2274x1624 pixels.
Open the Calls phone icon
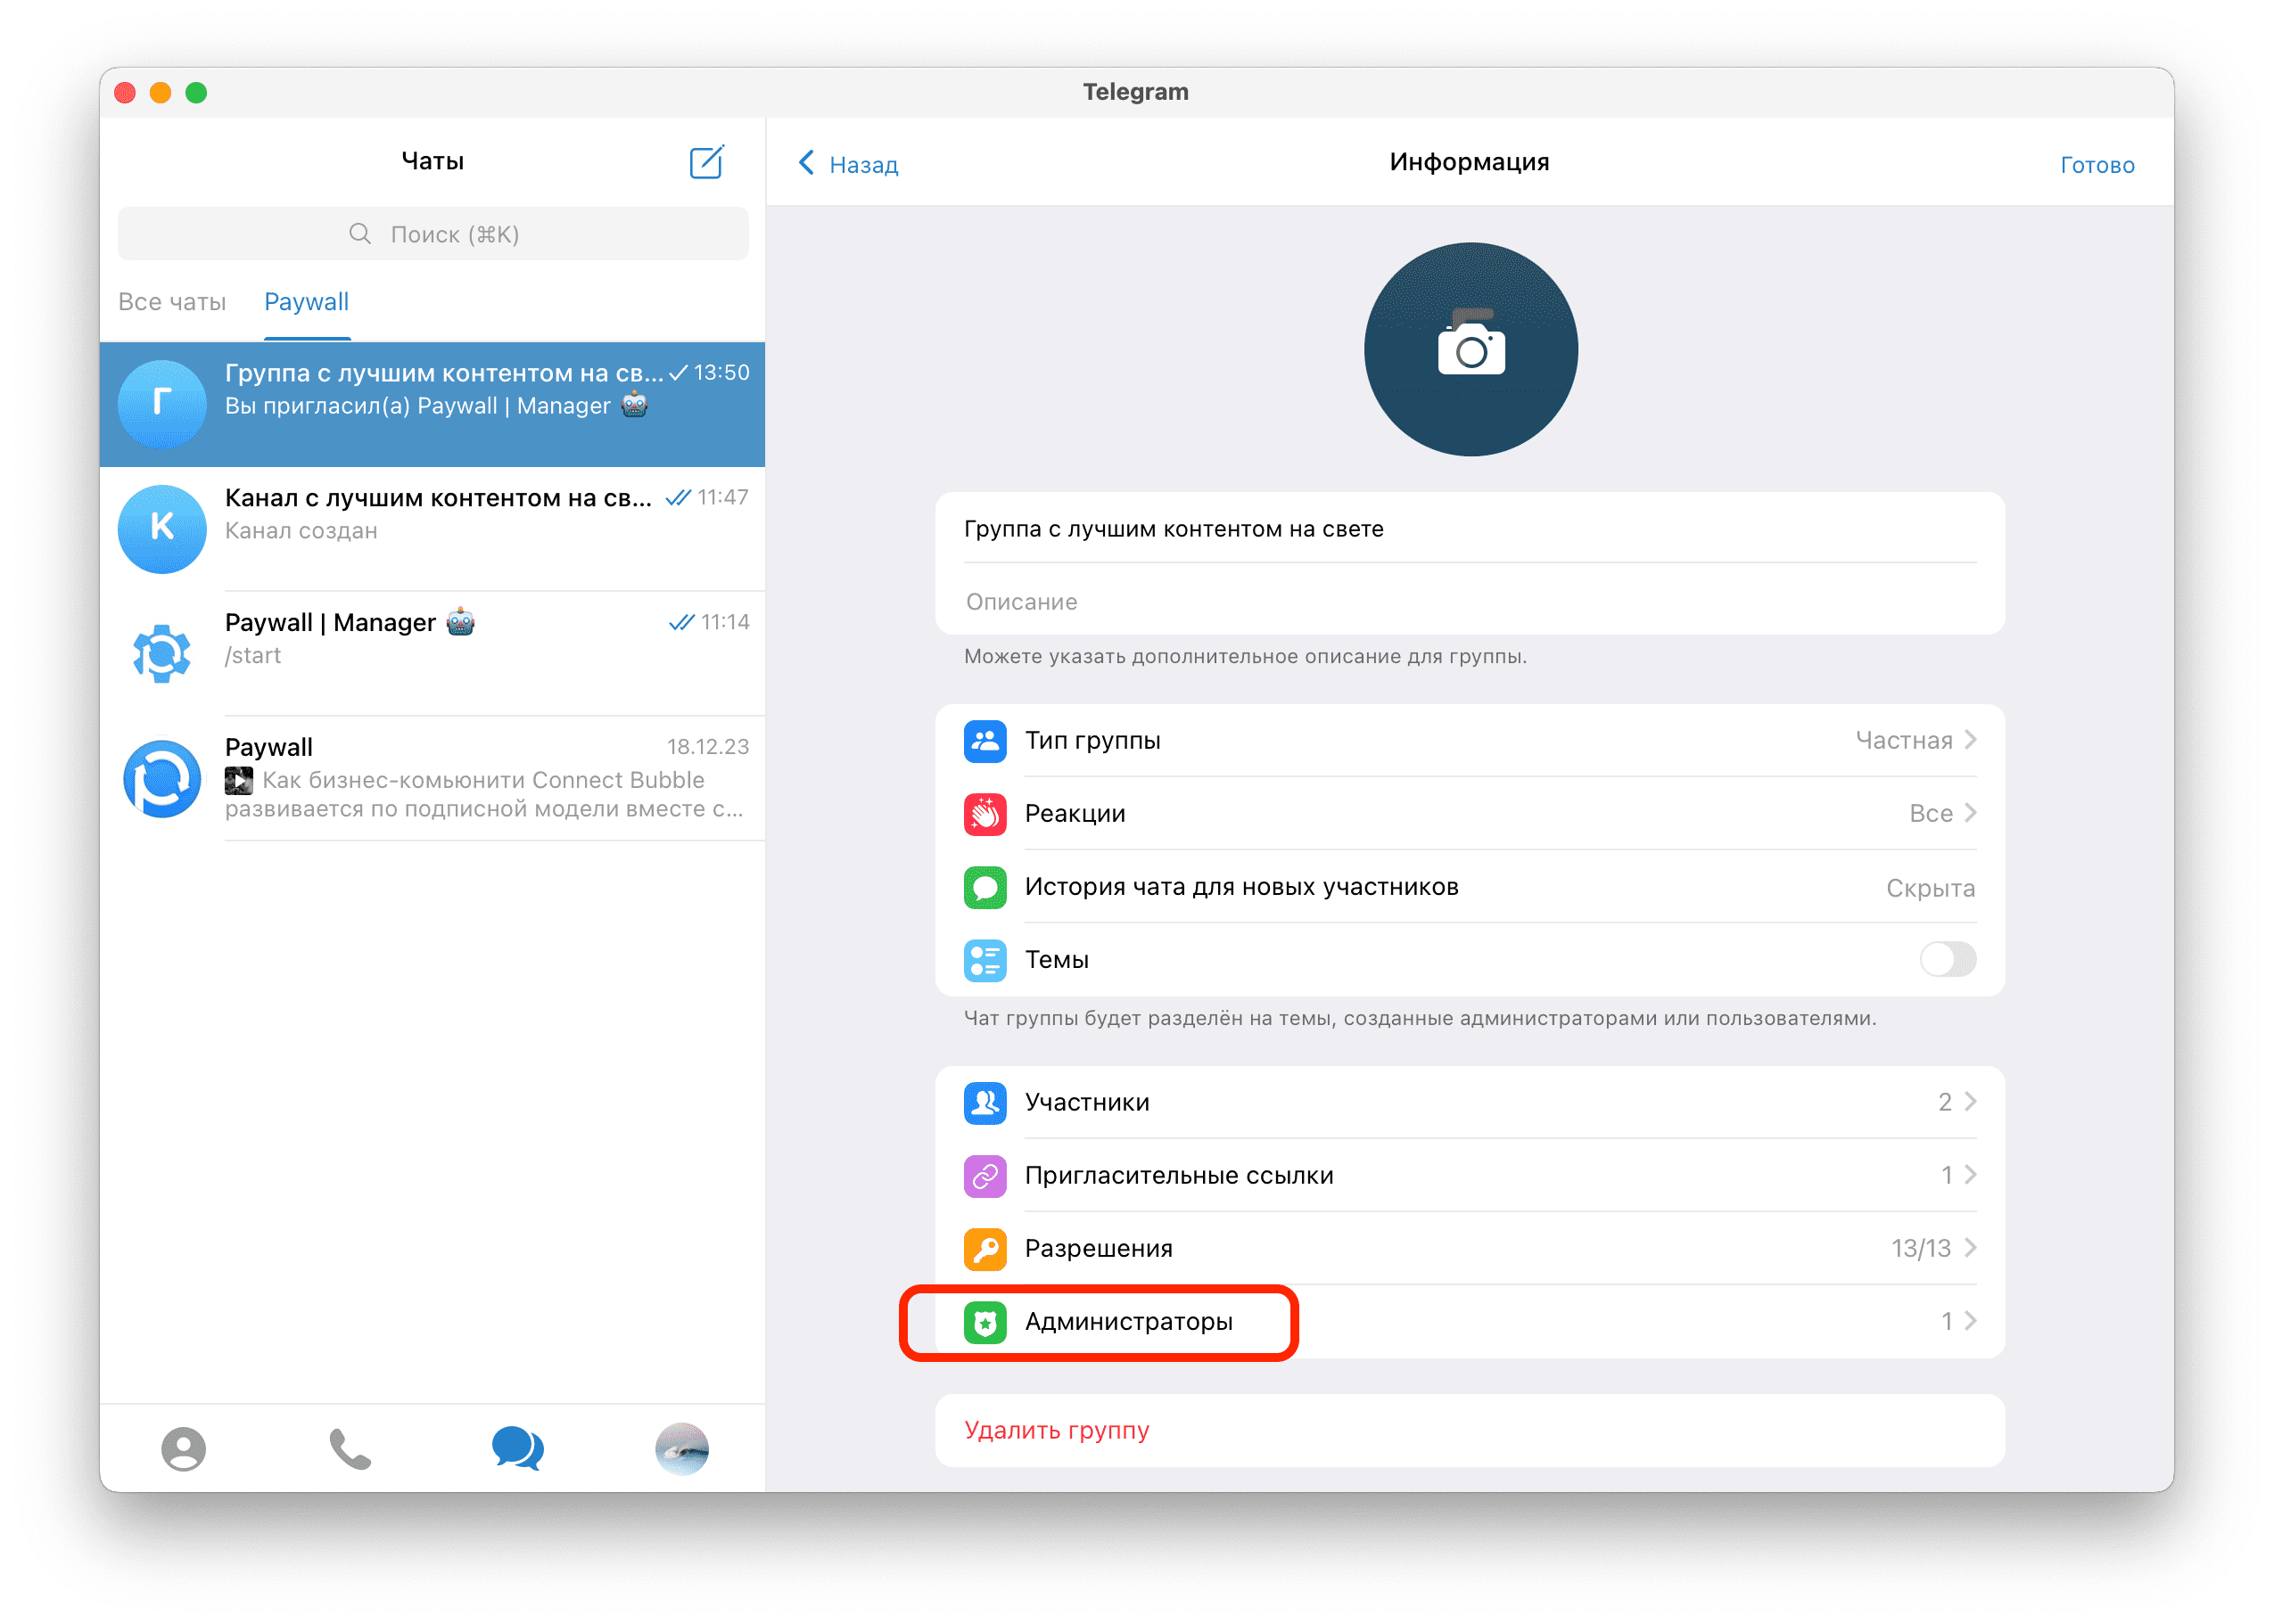point(350,1448)
